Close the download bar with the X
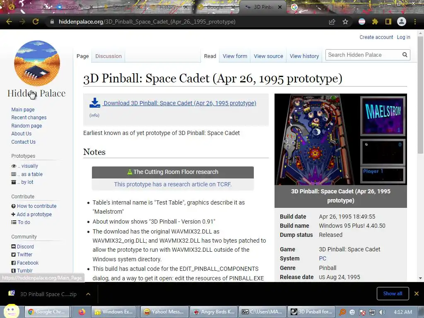The height and width of the screenshot is (318, 424). (417, 294)
